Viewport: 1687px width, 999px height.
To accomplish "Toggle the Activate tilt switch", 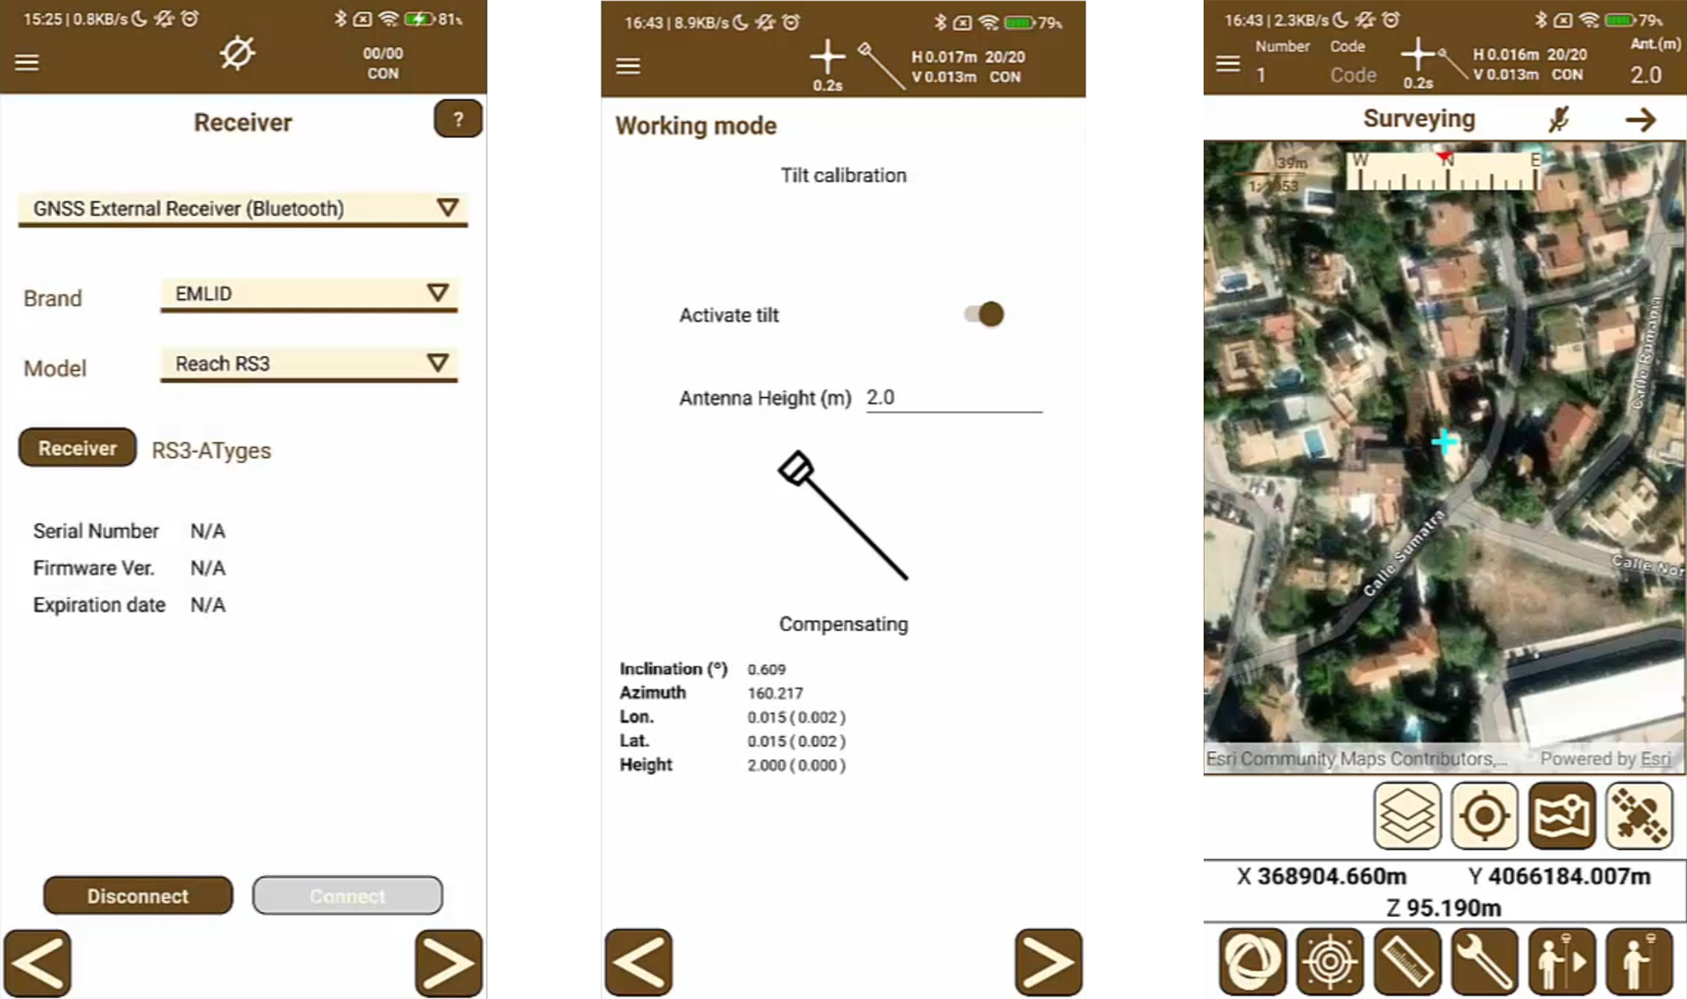I will coord(984,314).
